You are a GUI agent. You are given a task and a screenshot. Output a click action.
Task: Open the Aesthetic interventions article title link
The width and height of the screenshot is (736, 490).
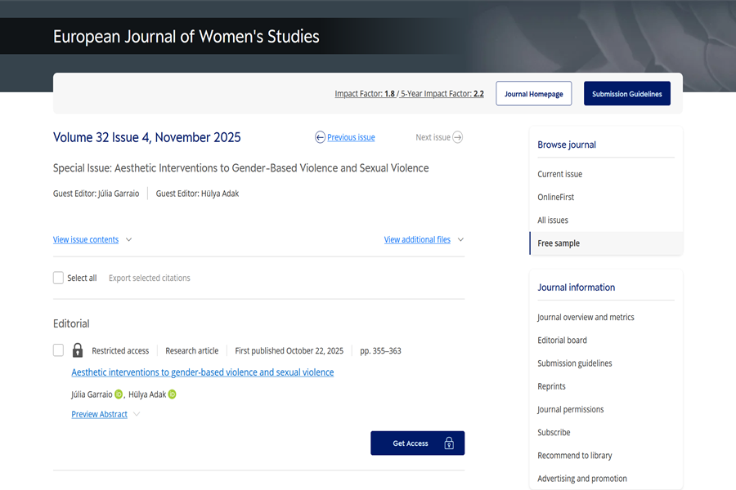click(x=203, y=372)
